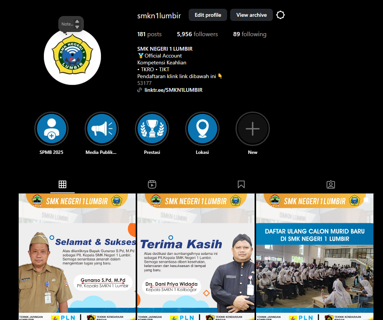The height and width of the screenshot is (320, 383).
Task: Open the SPMB 2025 story highlight
Action: pyautogui.click(x=51, y=129)
